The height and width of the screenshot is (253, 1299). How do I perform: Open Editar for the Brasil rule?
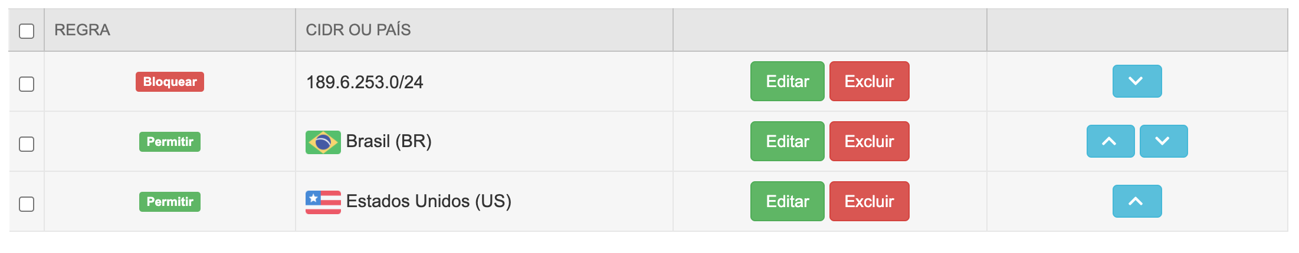(x=787, y=141)
